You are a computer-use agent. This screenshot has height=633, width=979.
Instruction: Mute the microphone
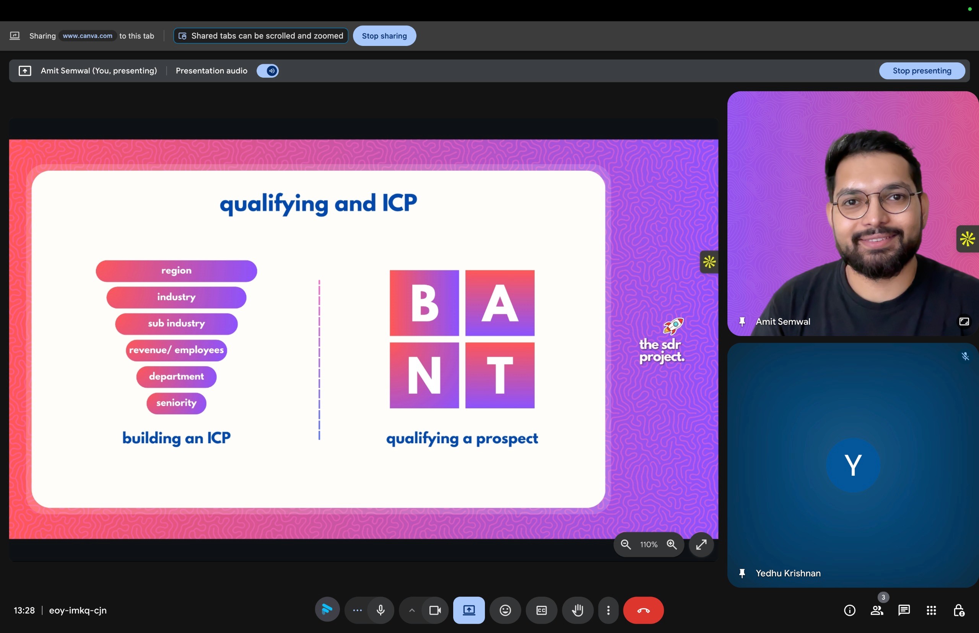pos(381,610)
